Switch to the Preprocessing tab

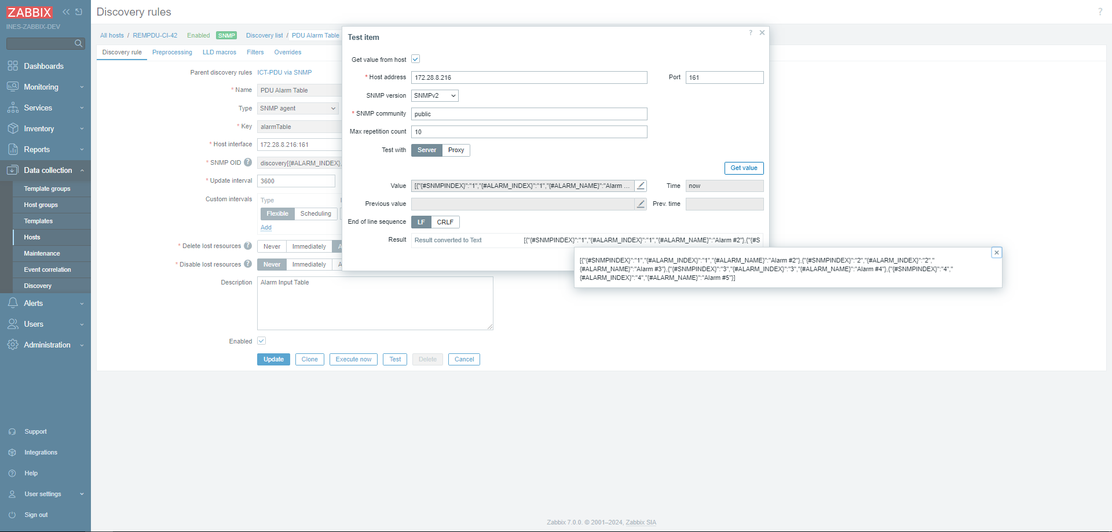click(x=172, y=52)
